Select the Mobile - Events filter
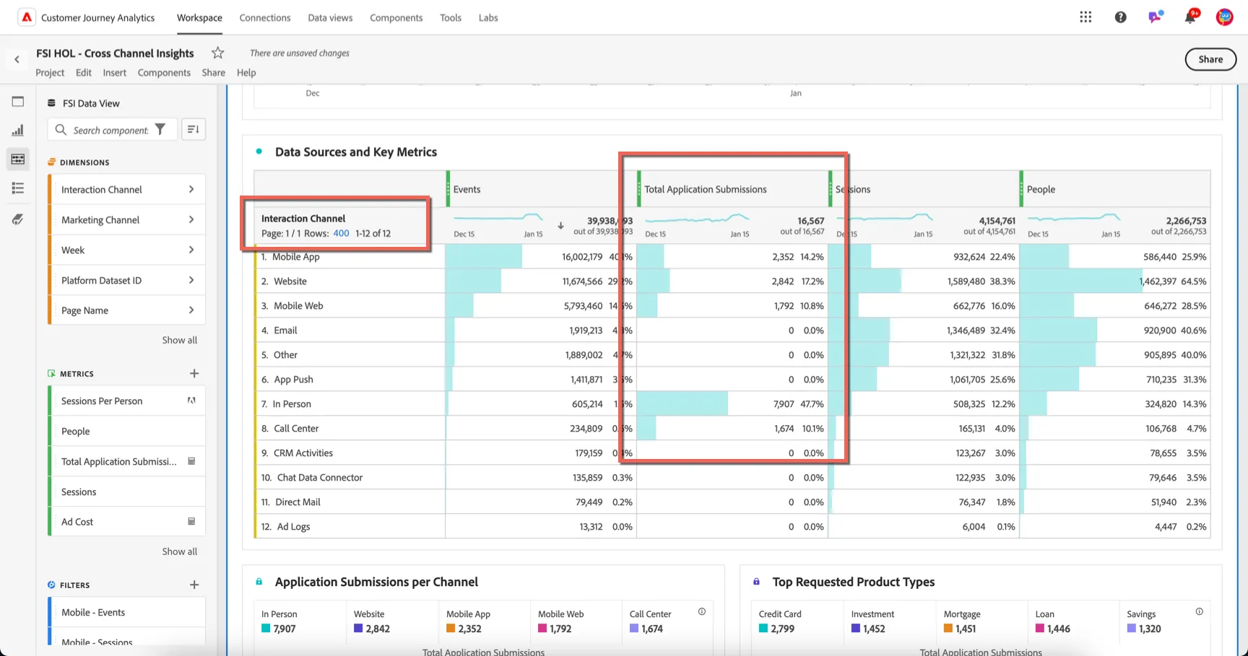 pyautogui.click(x=126, y=612)
